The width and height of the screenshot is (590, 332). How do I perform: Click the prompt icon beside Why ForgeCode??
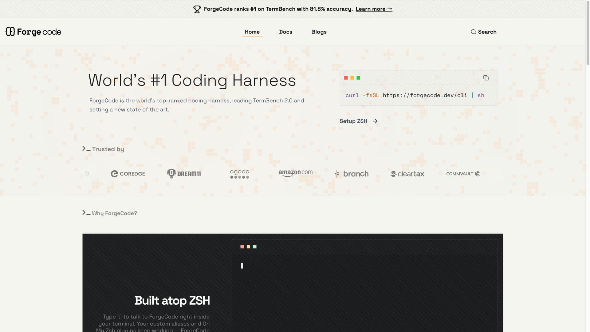tap(86, 213)
